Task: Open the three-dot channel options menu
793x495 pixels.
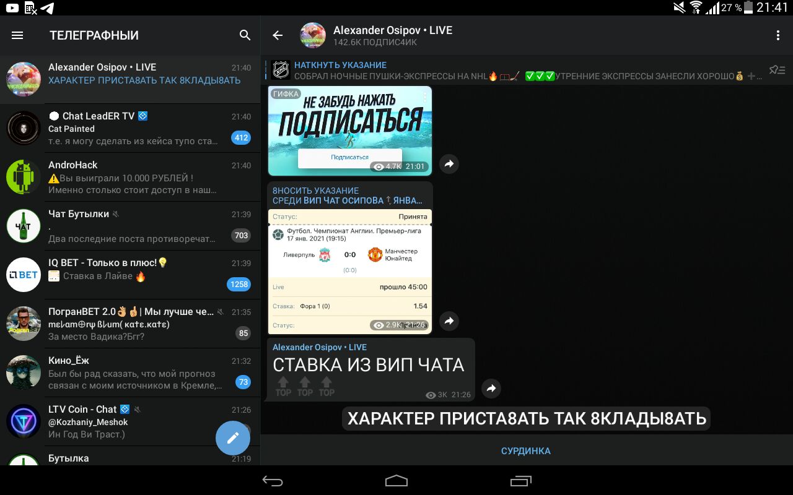Action: click(x=778, y=35)
